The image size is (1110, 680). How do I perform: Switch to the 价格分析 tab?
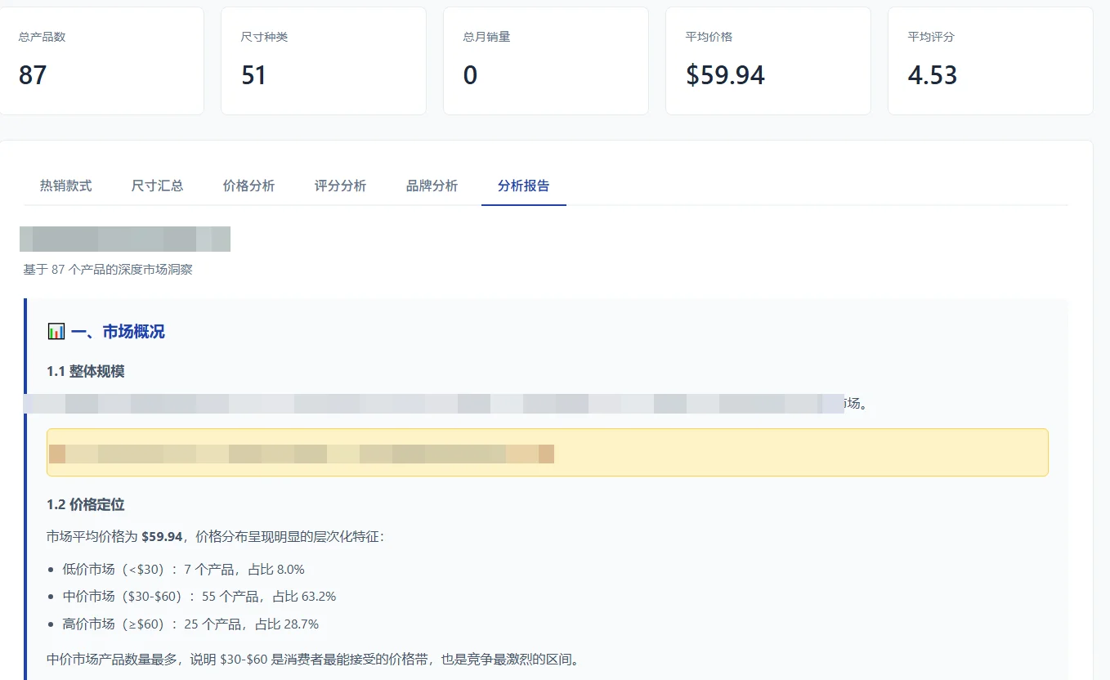coord(248,186)
